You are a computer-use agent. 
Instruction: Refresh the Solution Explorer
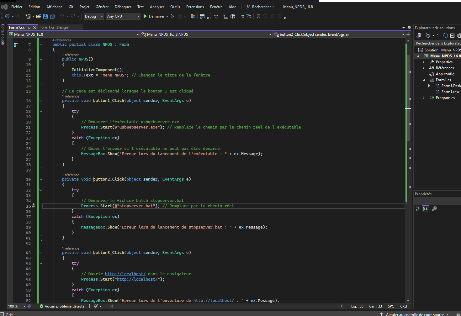[x=446, y=35]
